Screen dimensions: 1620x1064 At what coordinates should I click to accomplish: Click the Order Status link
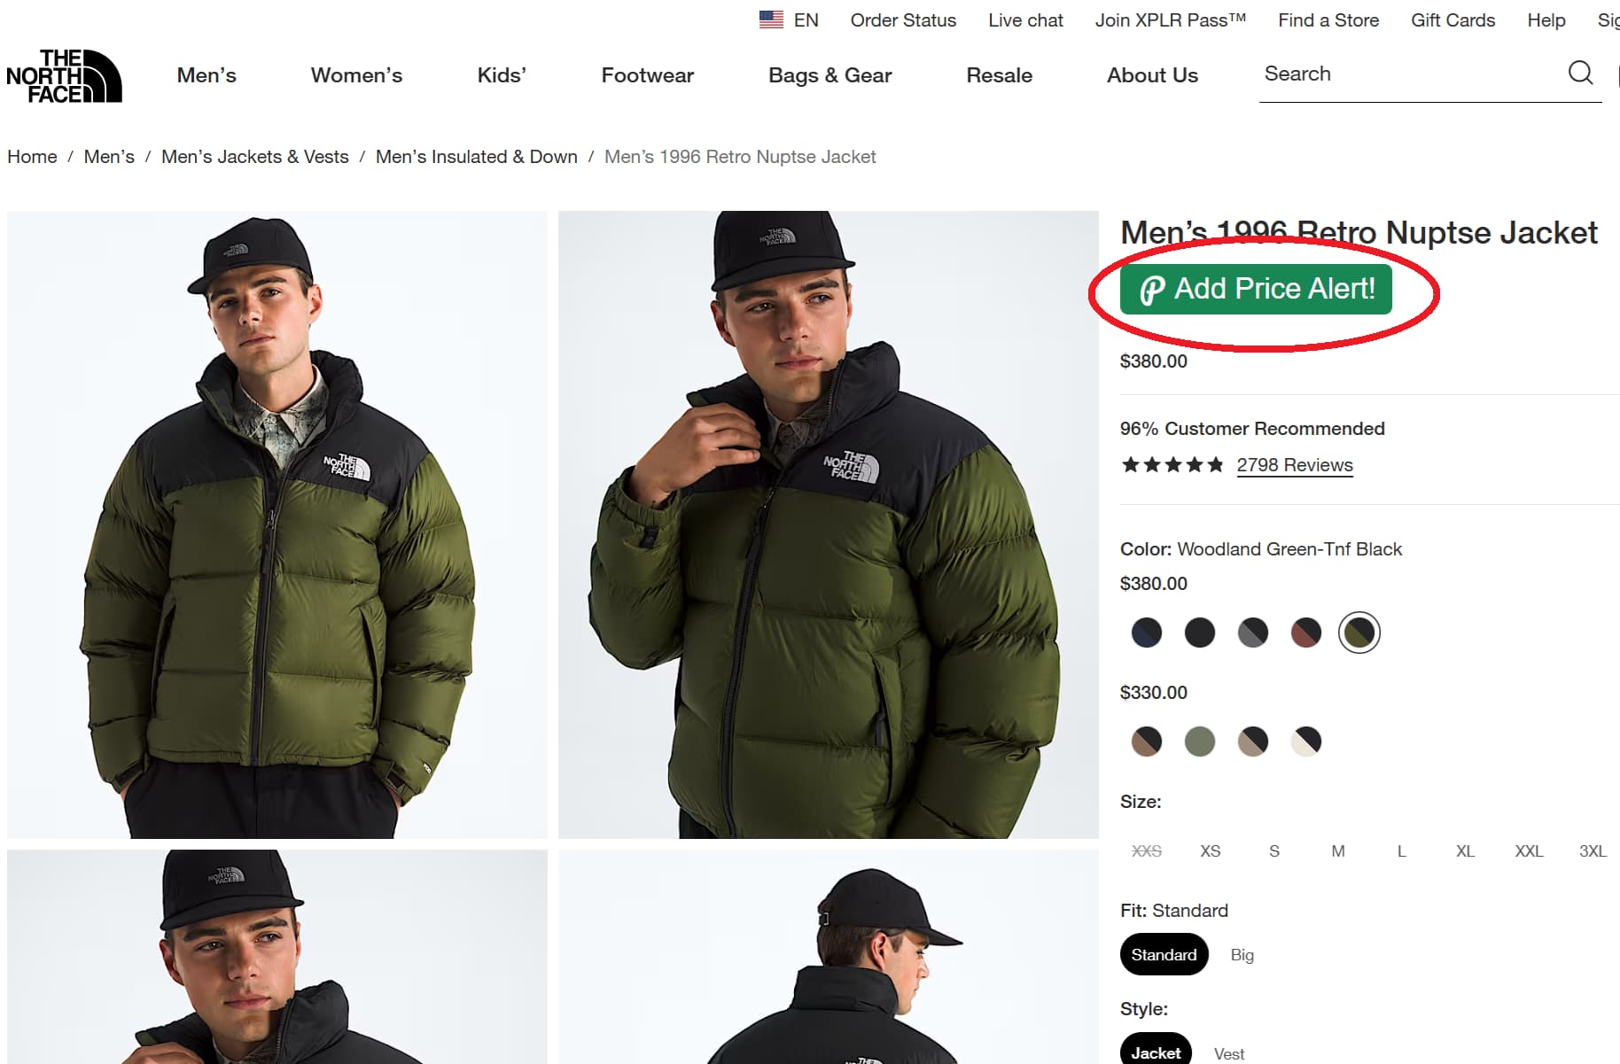point(902,19)
